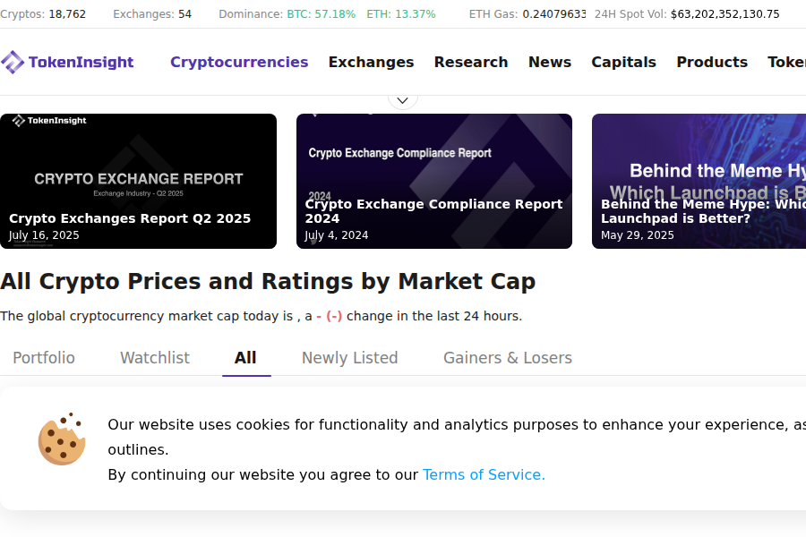Open the Exchanges menu
This screenshot has width=806, height=537.
click(371, 62)
